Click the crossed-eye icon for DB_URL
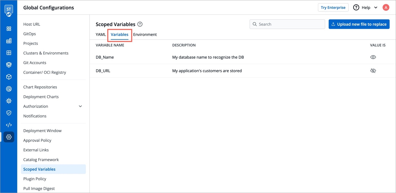396x193 pixels. [373, 71]
